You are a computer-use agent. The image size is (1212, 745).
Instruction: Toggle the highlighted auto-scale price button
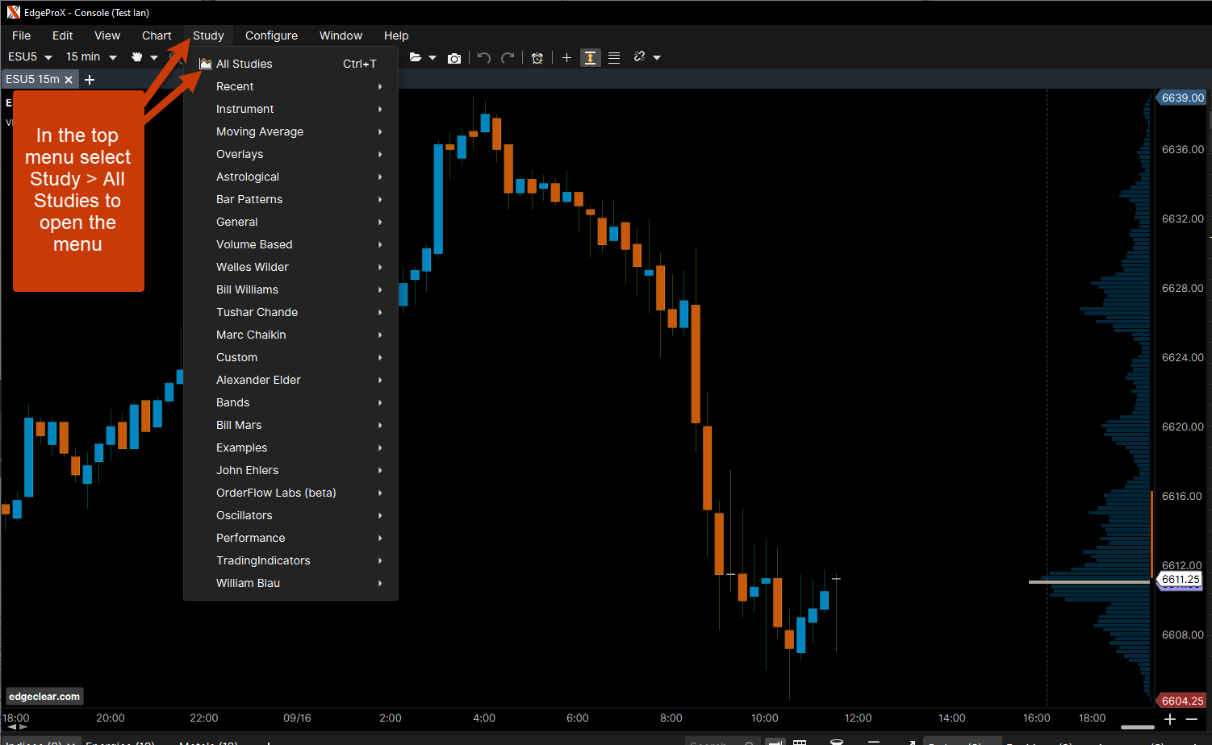tap(591, 58)
